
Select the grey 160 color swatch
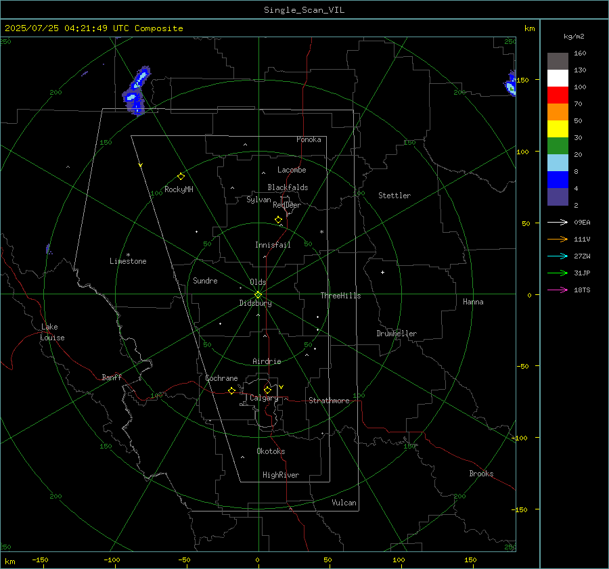pos(558,62)
